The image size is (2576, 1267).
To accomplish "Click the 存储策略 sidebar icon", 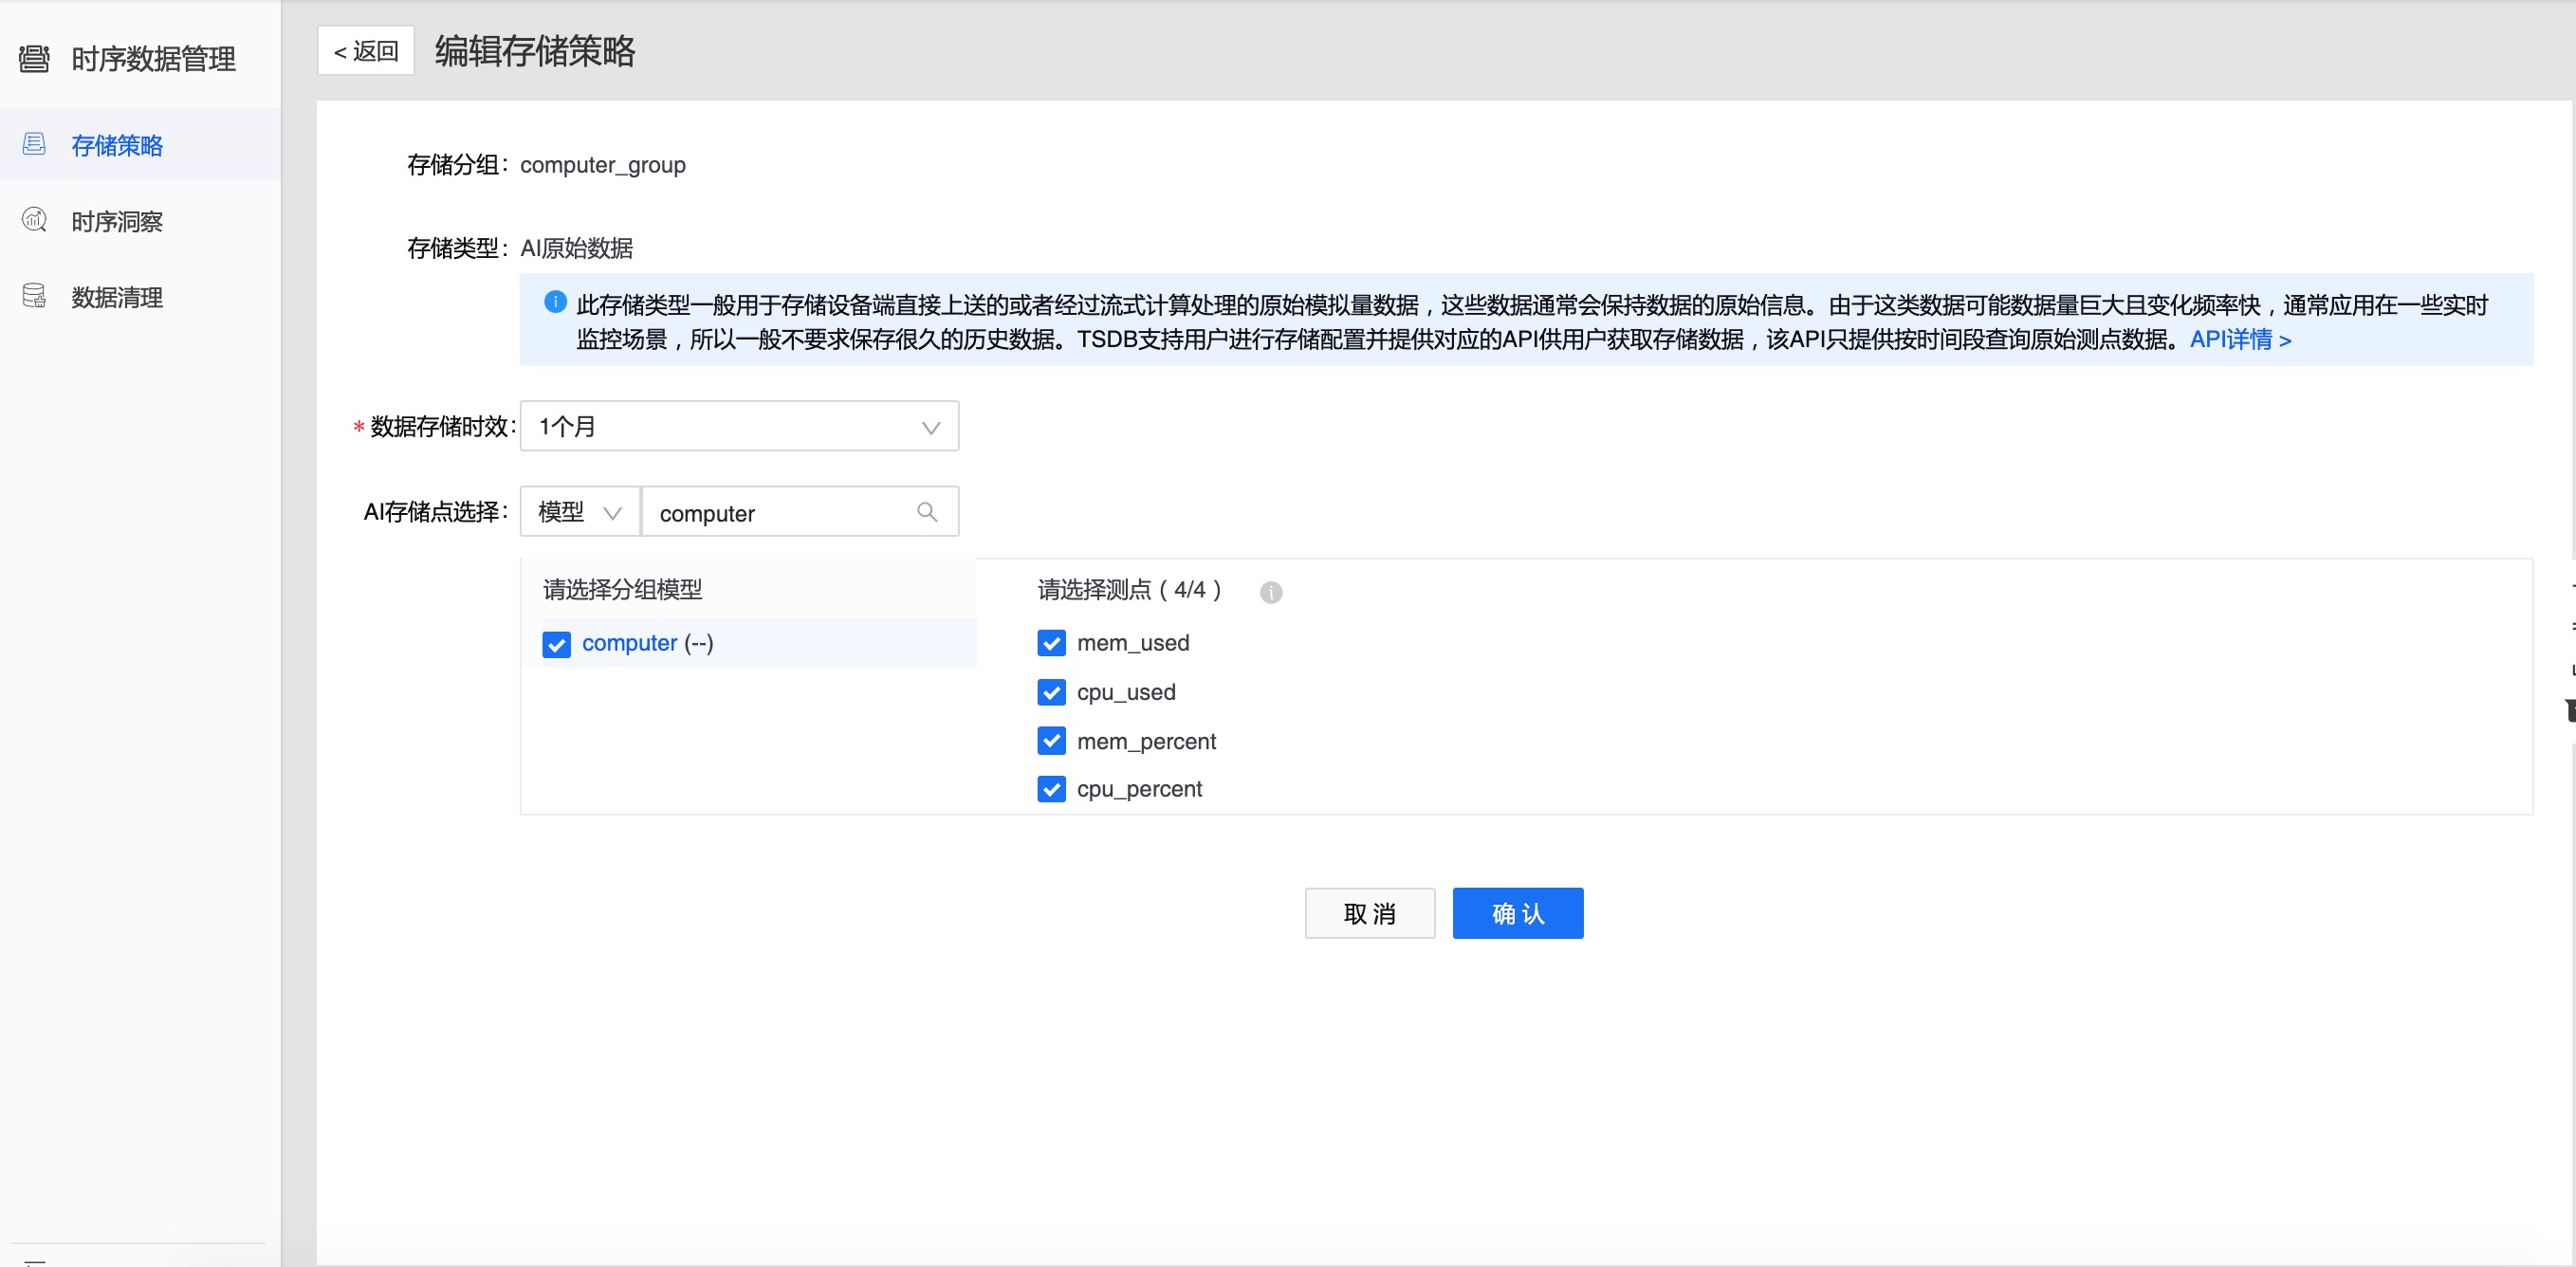I will click(34, 144).
